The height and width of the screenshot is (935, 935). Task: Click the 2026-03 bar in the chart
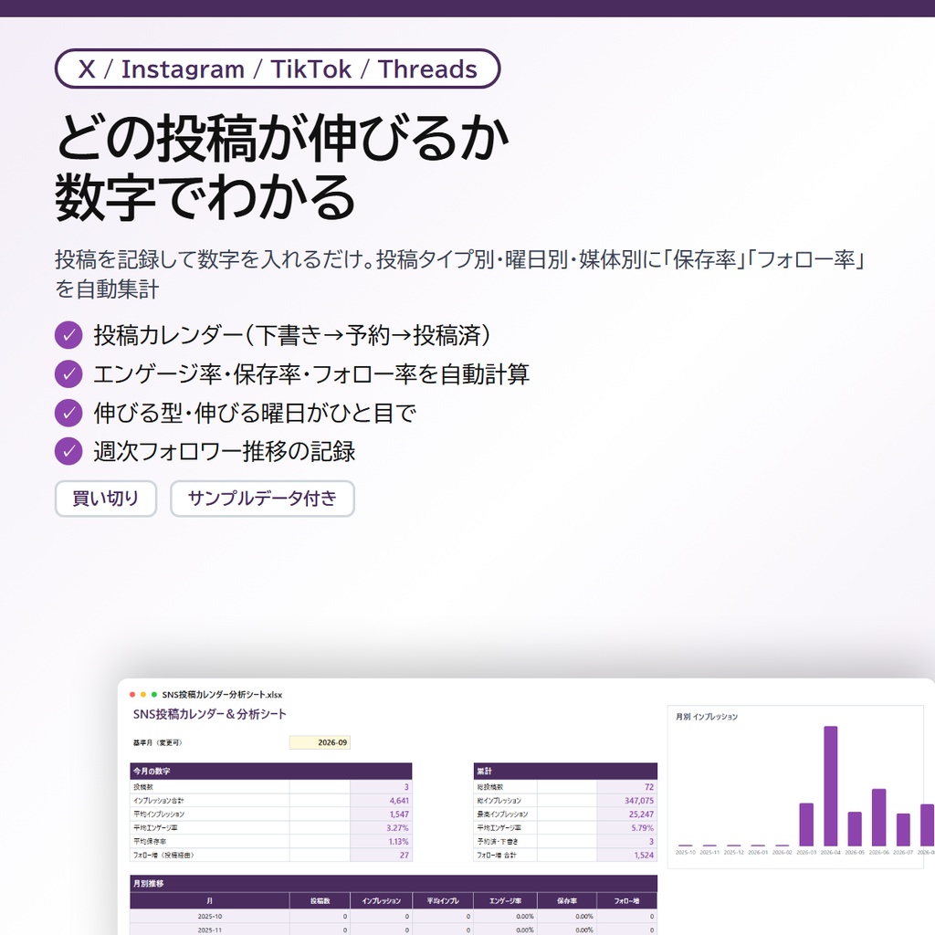[806, 825]
